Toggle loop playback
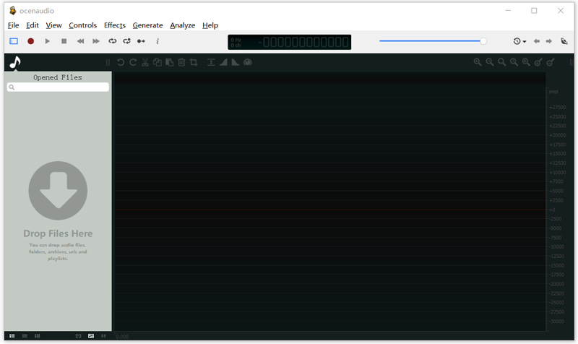The image size is (578, 344). tap(113, 41)
